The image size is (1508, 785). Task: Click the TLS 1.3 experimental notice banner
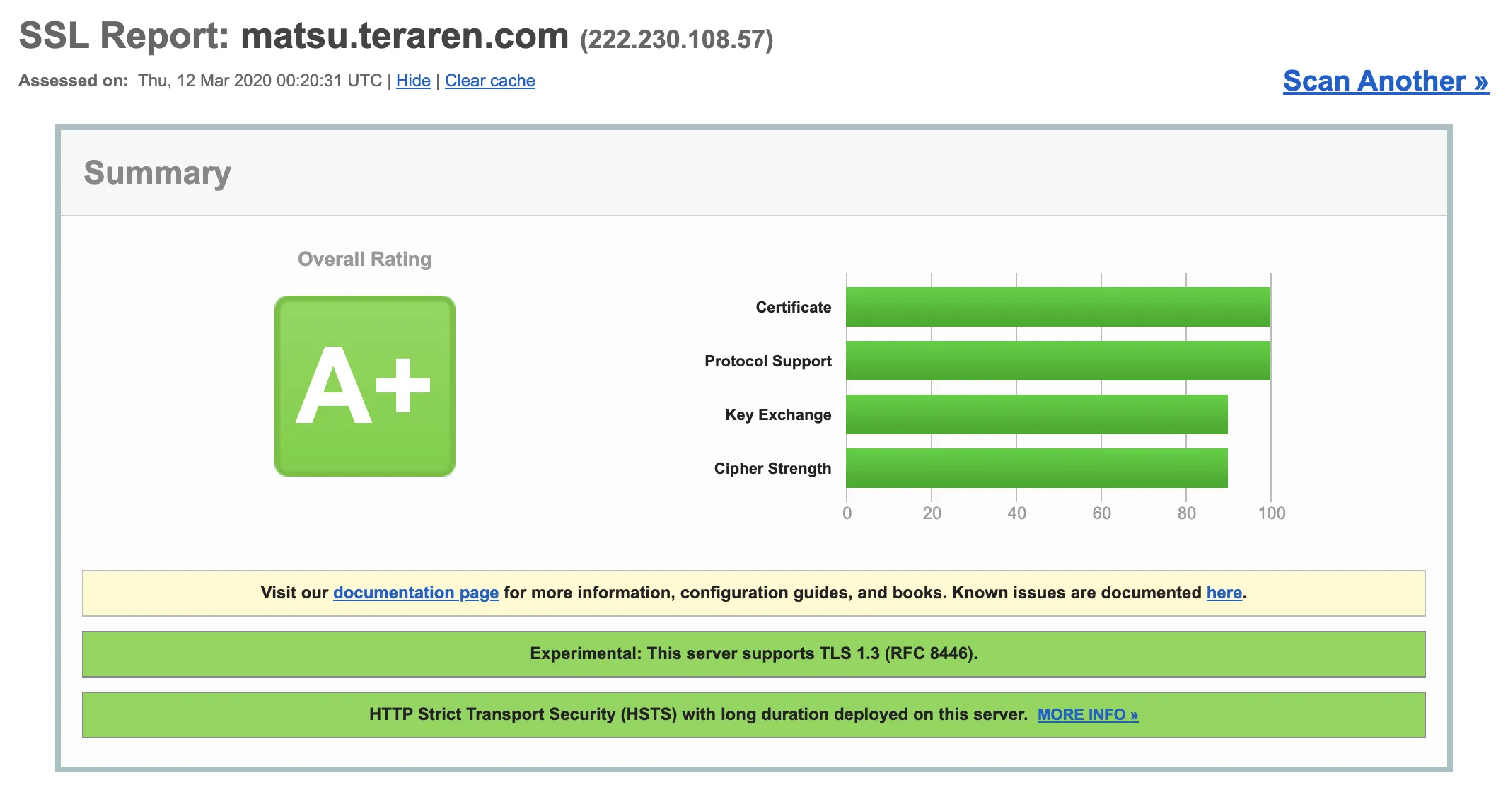pyautogui.click(x=753, y=653)
